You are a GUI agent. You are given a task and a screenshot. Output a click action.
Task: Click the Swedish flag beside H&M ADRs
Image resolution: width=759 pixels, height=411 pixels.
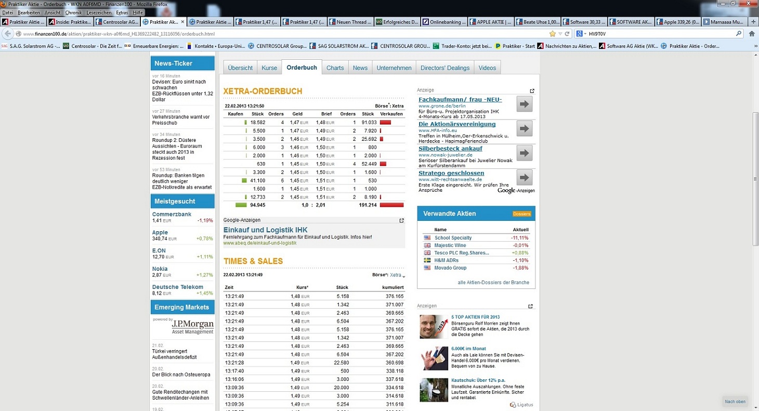tap(427, 260)
